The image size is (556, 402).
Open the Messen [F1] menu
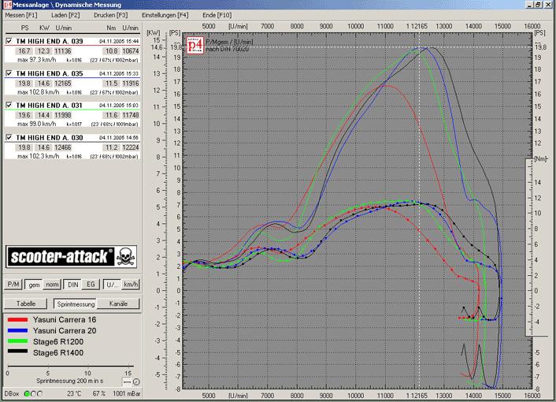click(20, 15)
